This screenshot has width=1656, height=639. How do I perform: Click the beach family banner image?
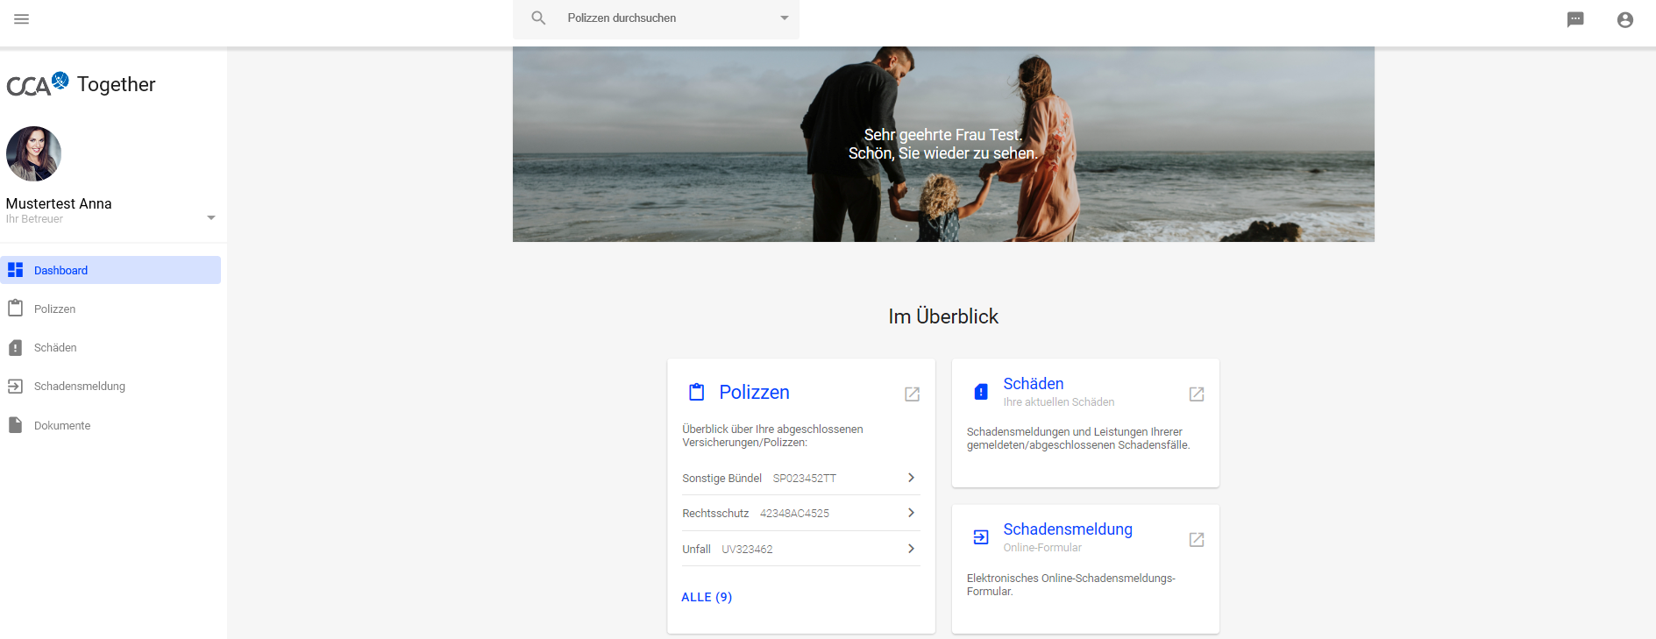[943, 145]
